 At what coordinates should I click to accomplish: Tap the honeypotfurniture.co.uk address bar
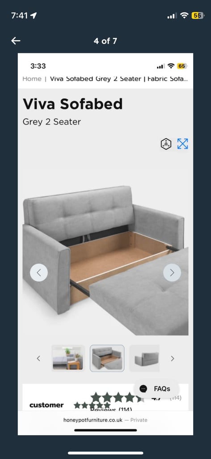pos(105,420)
